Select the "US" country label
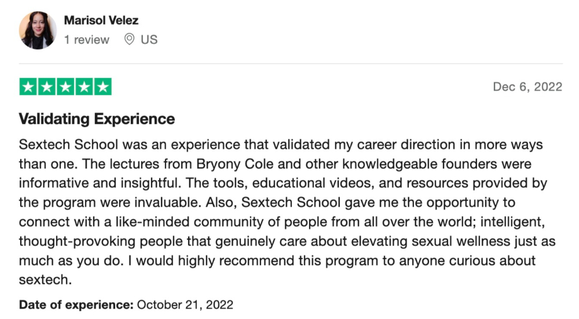Image resolution: width=579 pixels, height=319 pixels. click(149, 39)
